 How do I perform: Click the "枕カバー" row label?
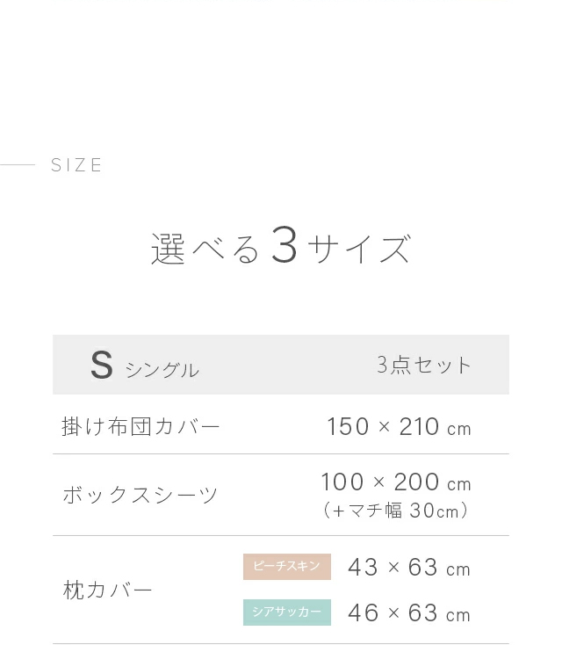[x=108, y=590]
